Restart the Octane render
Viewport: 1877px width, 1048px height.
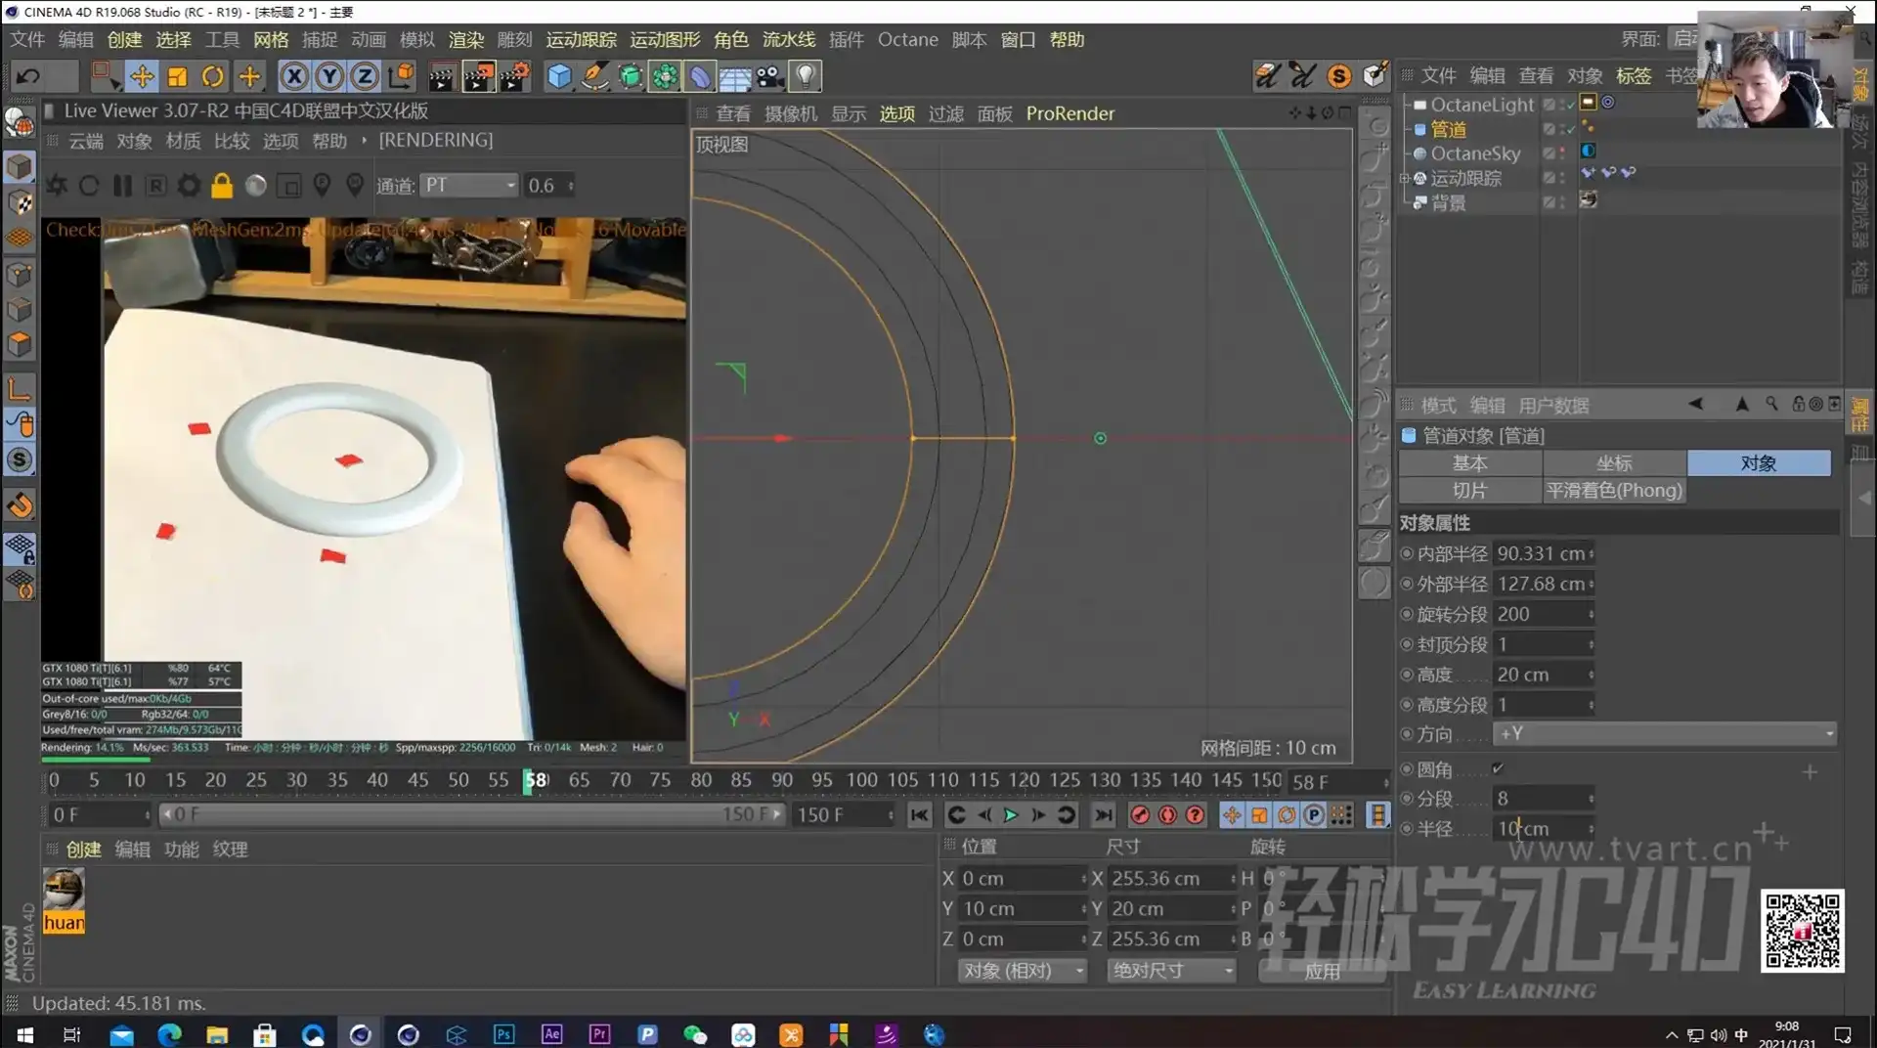(x=89, y=186)
